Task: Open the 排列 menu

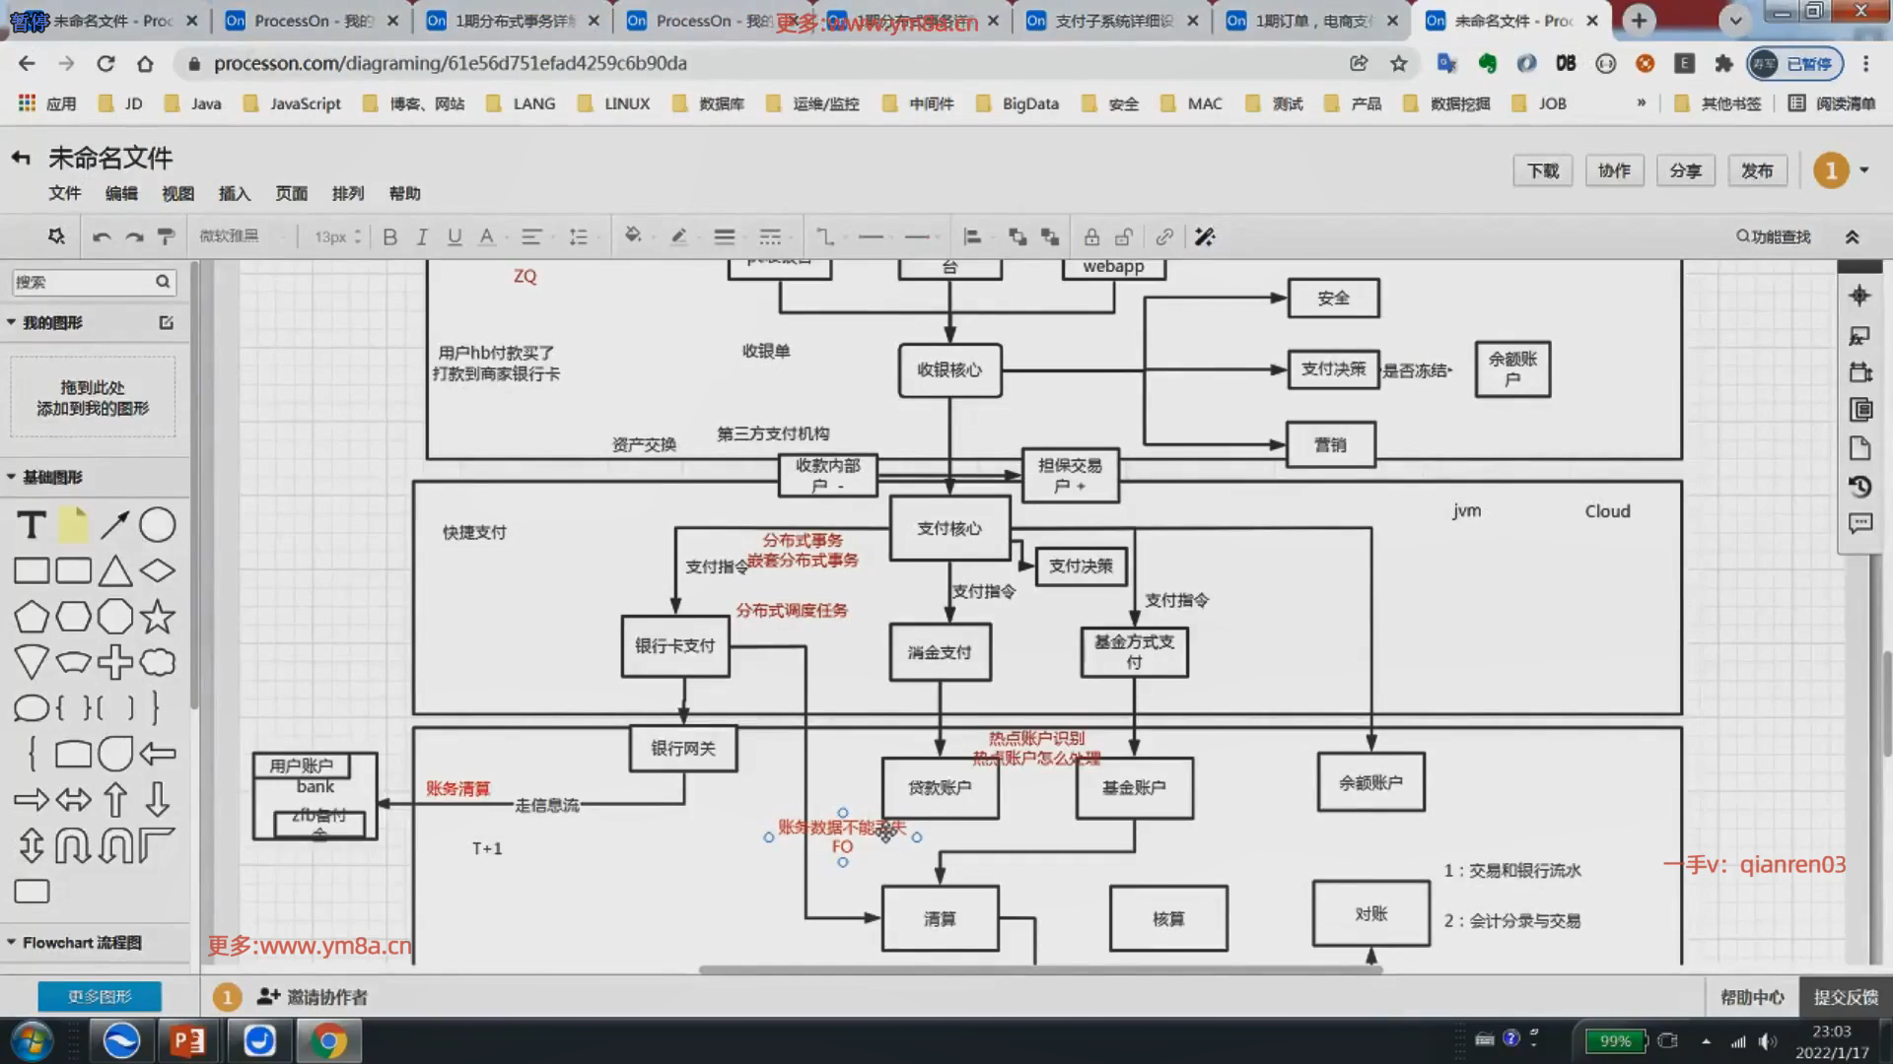Action: click(348, 193)
